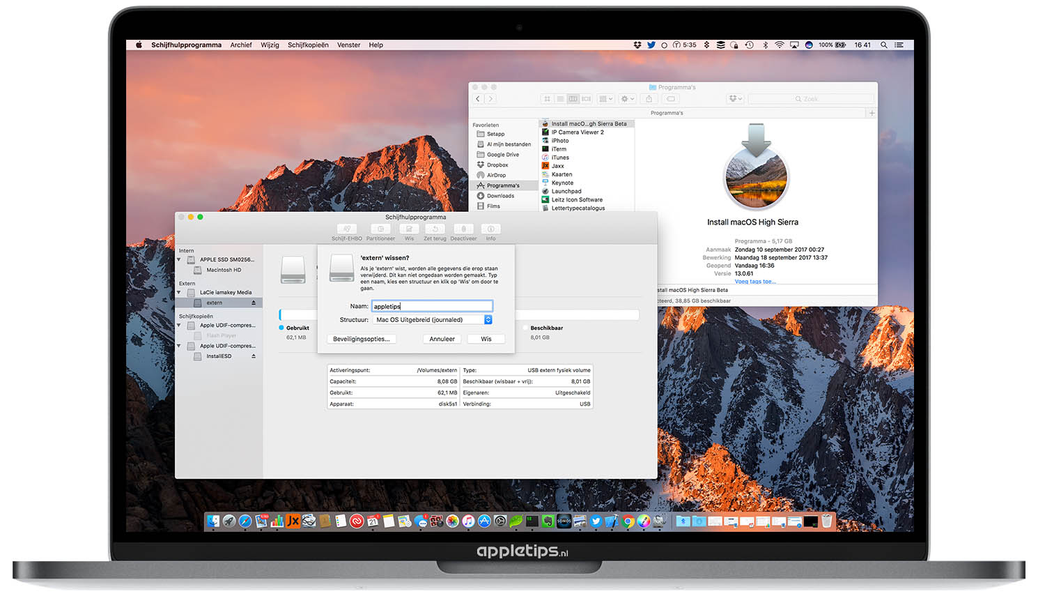
Task: Click the Finder search field
Action: pyautogui.click(x=811, y=99)
